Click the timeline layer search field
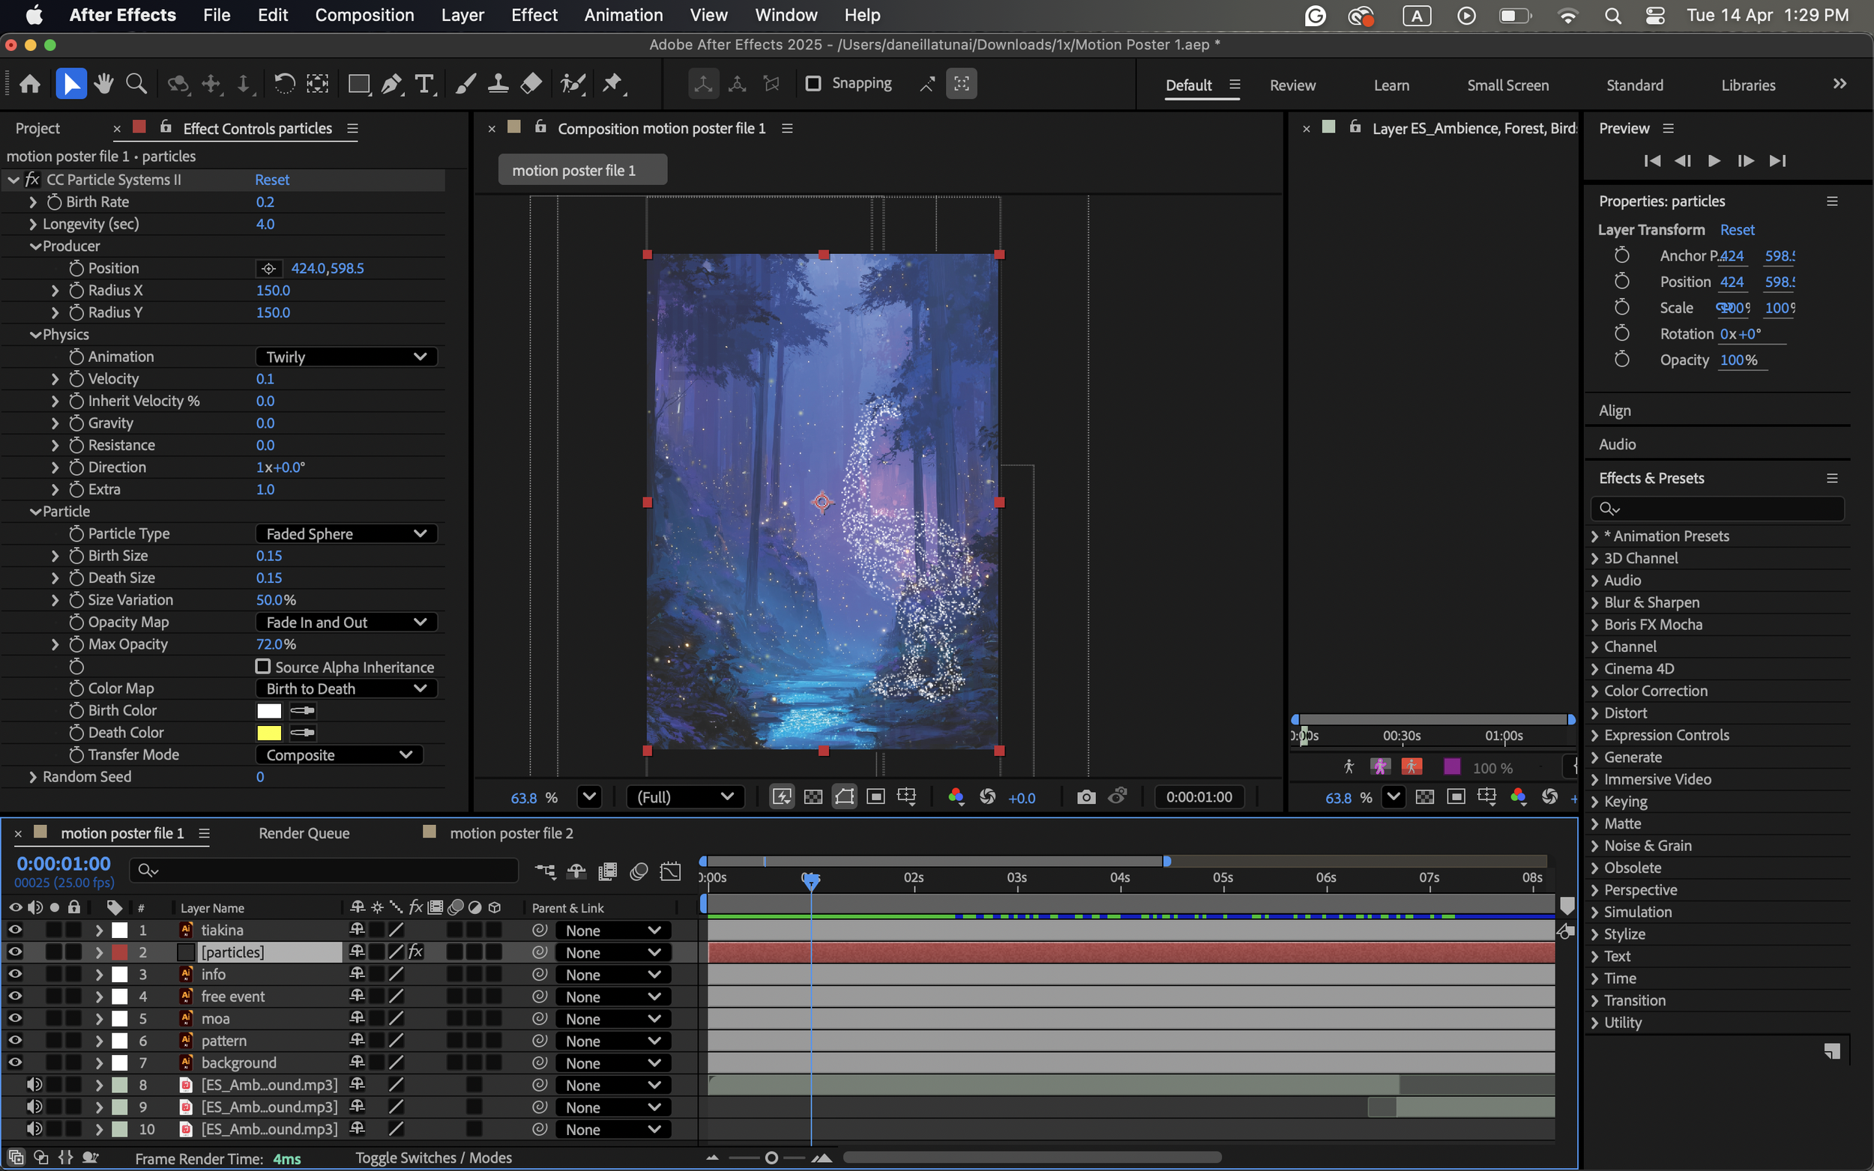Viewport: 1874px width, 1171px height. (x=323, y=871)
